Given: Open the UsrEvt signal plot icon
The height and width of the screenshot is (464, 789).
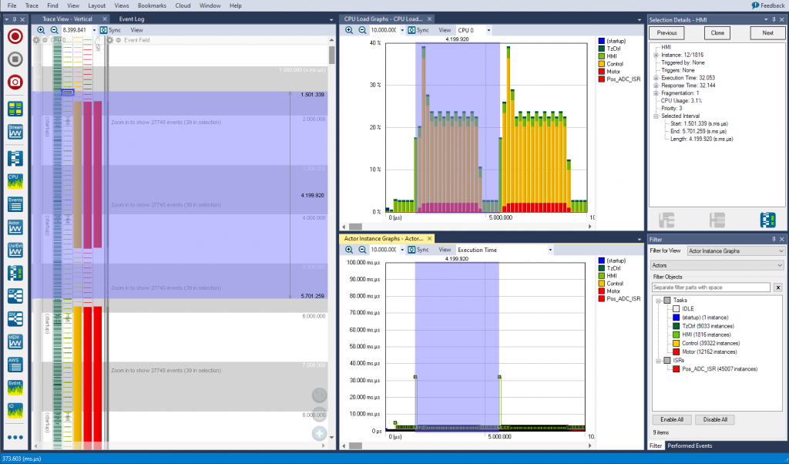Looking at the screenshot, I should tap(15, 250).
